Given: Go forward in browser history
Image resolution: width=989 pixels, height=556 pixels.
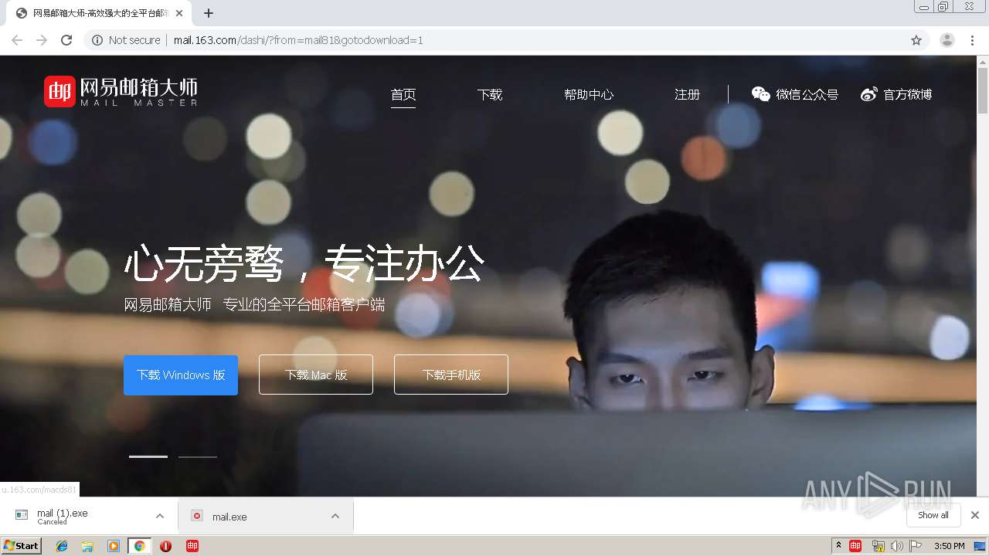Looking at the screenshot, I should click(x=42, y=40).
